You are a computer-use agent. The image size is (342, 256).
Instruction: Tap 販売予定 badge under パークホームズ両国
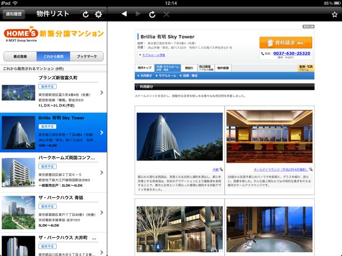[x=48, y=166]
